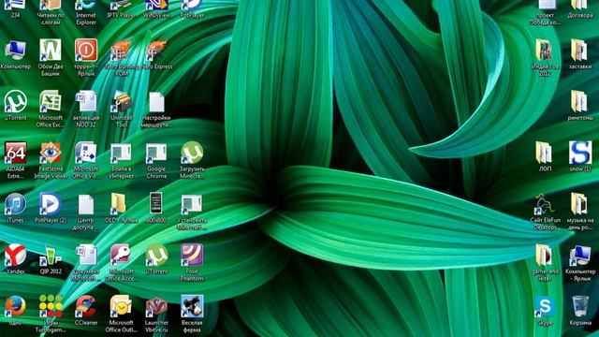Launch Uninstall Tool
Screen dimensions: 599x337
122,109
